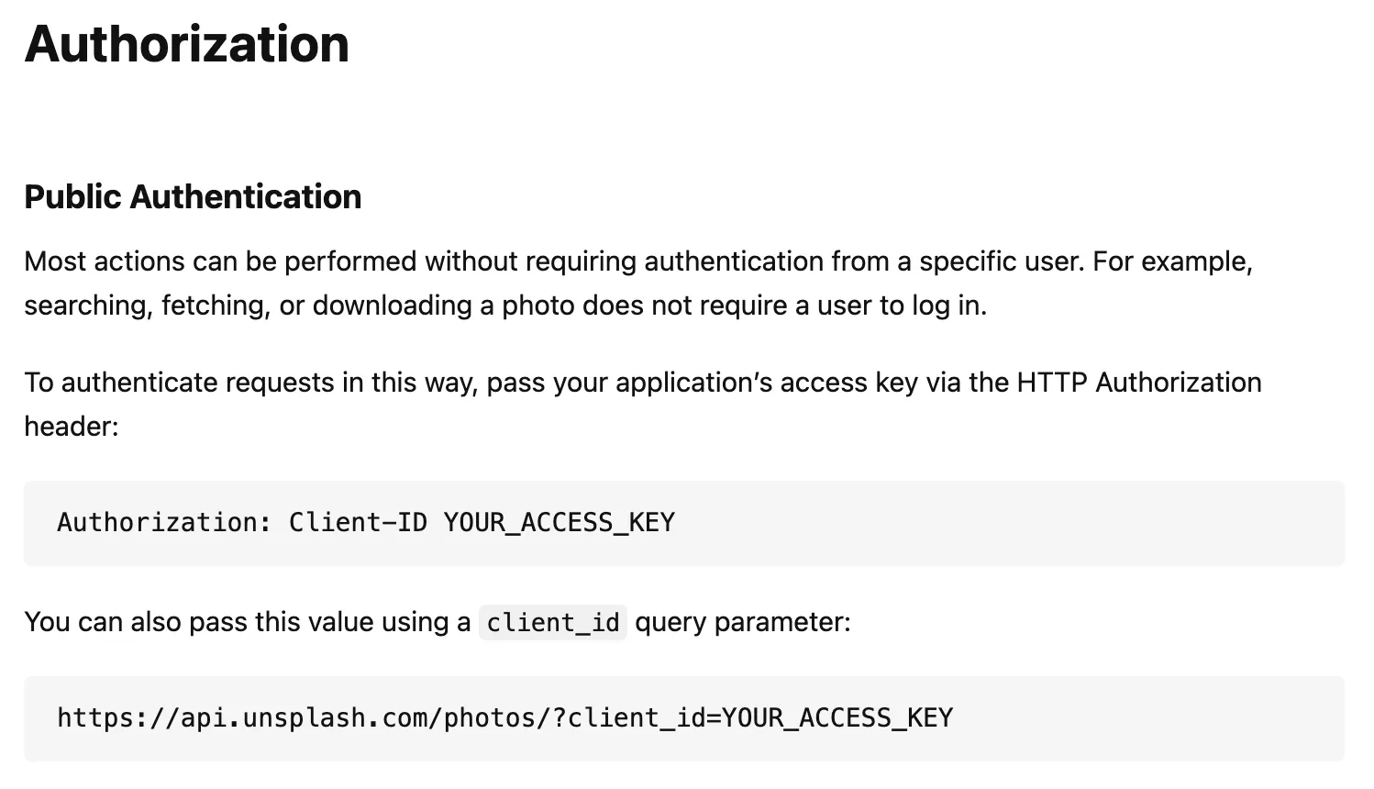This screenshot has width=1374, height=789.
Task: Click the word "header:" before code block
Action: click(x=71, y=427)
